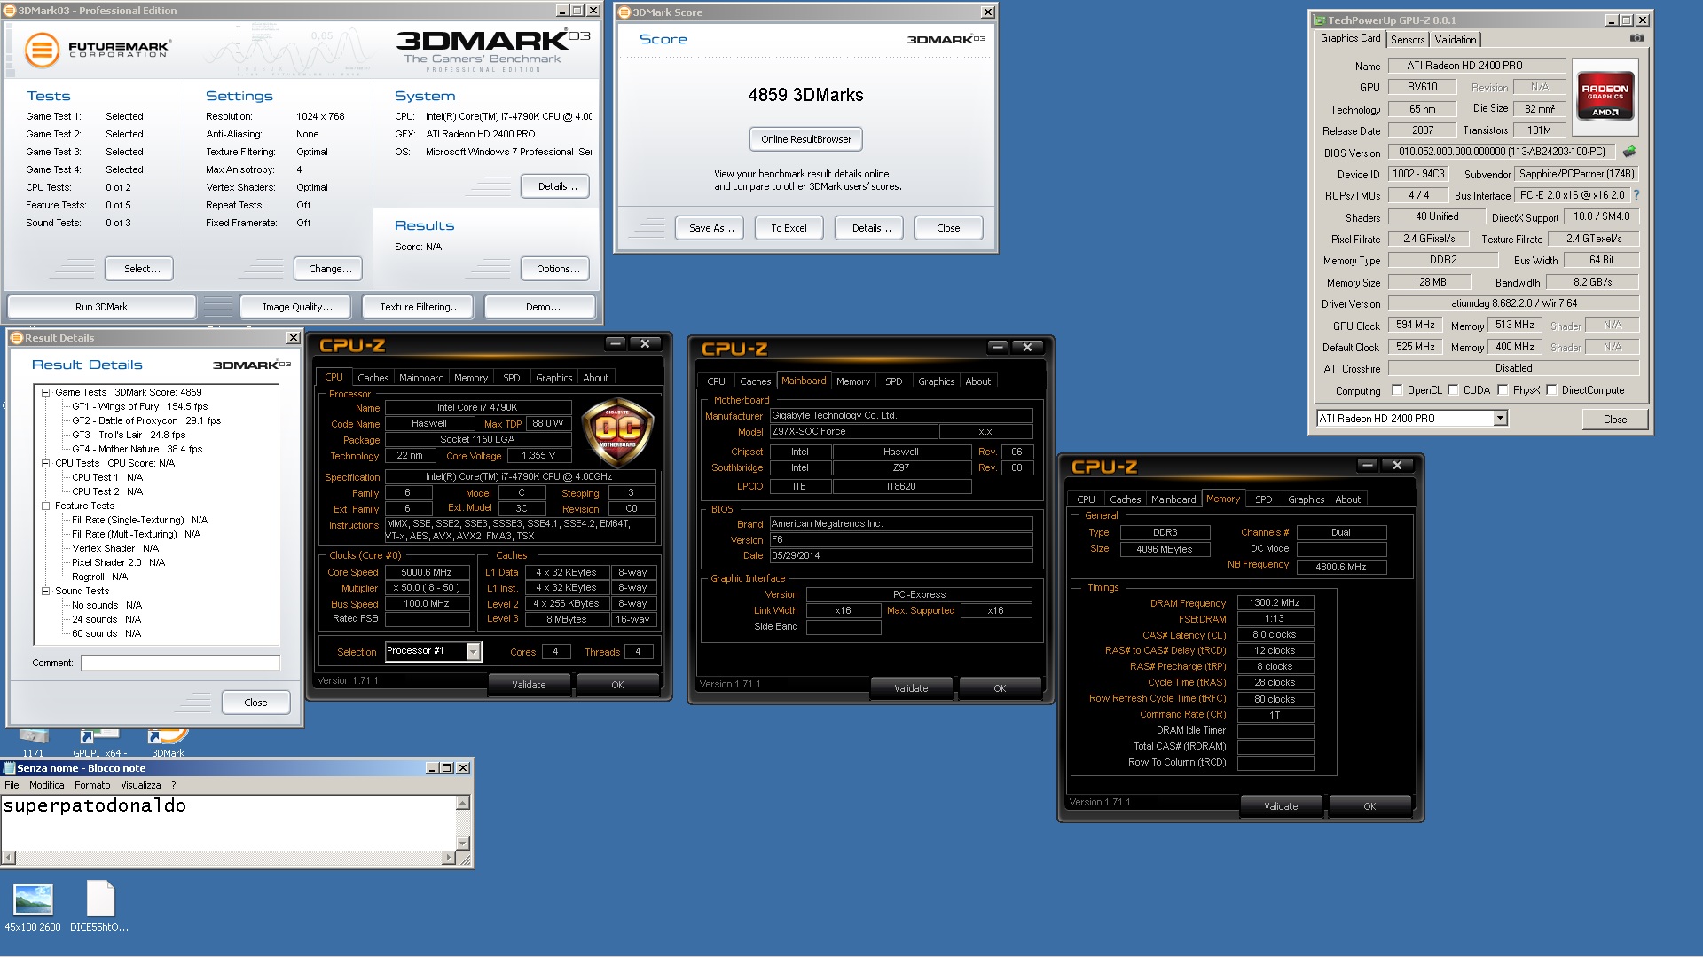
Task: Click the 3DMark03 window title bar icon
Action: [10, 11]
